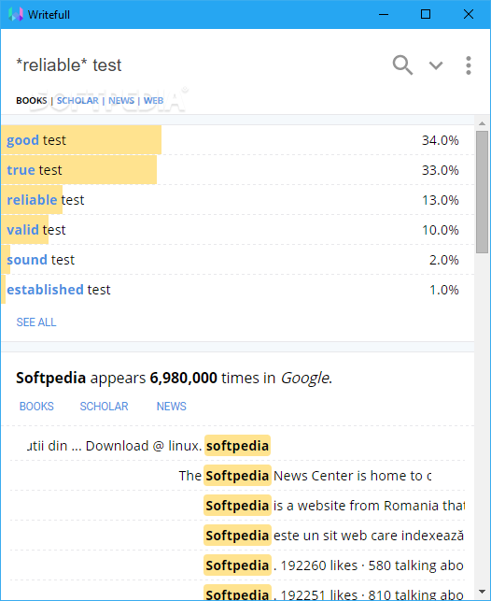491x601 pixels.
Task: Click the scrollbar down arrow
Action: click(x=483, y=593)
